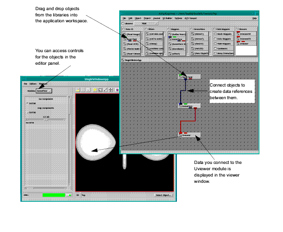Open the Help menu in AVS/Express
The height and width of the screenshot is (232, 283).
pos(254,18)
